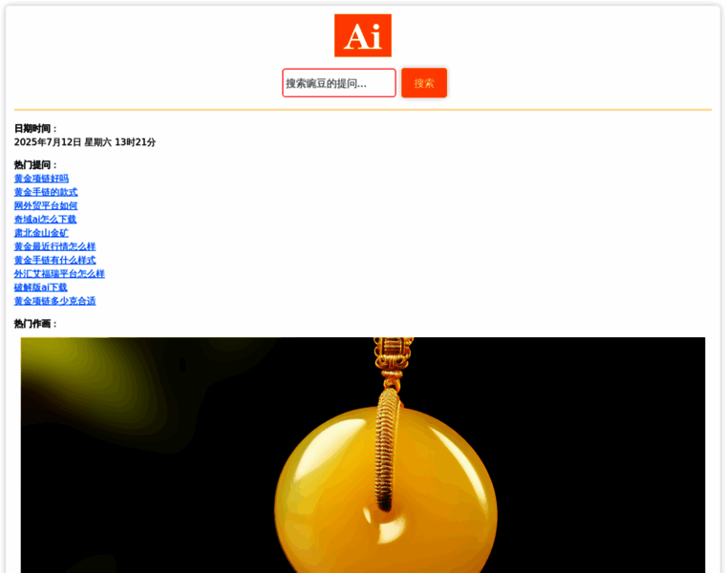Viewport: 726px width, 573px height.
Task: Click the yellow jade pendant image
Action: [363, 455]
